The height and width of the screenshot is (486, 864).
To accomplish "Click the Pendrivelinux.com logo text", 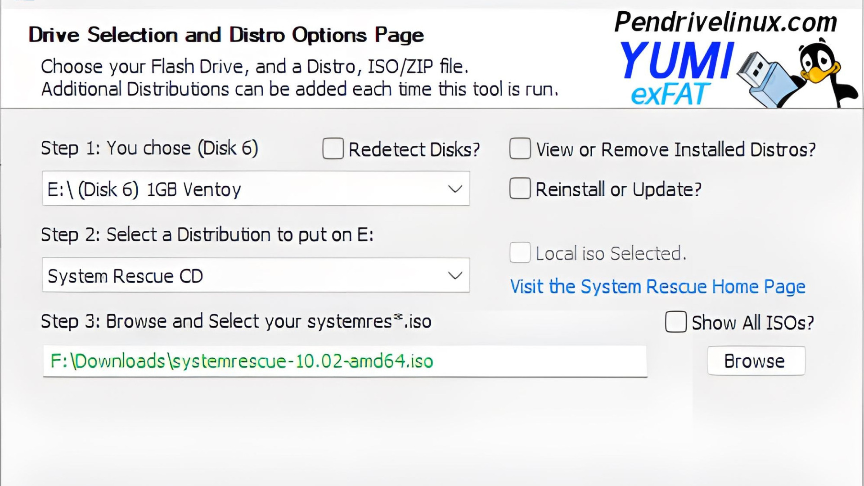I will tap(725, 22).
